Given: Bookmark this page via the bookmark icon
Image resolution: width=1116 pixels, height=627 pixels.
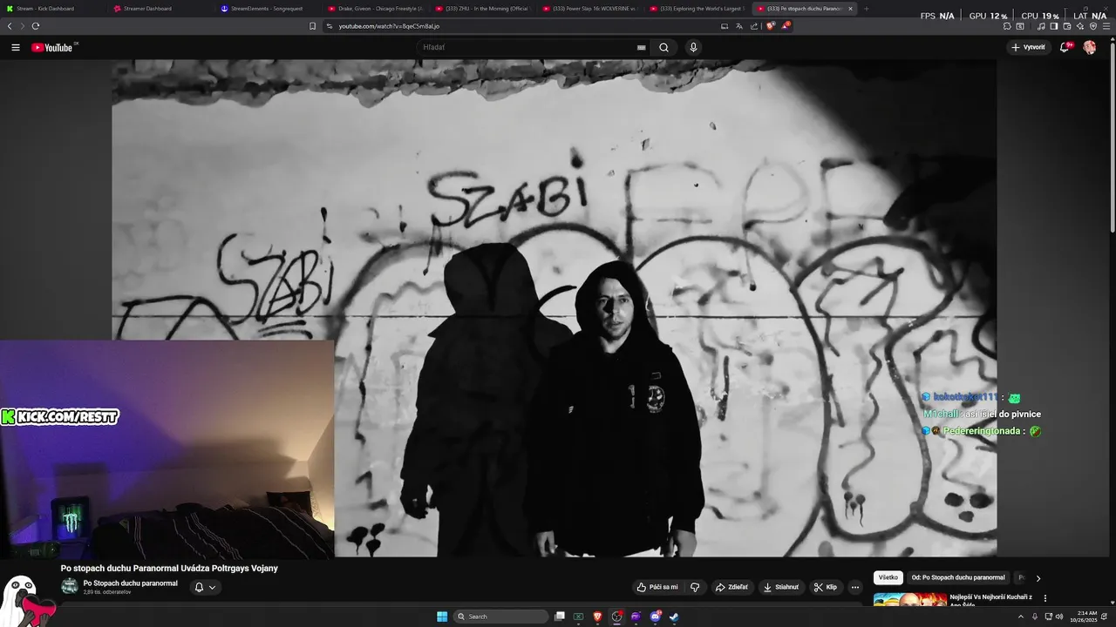Looking at the screenshot, I should point(313,26).
